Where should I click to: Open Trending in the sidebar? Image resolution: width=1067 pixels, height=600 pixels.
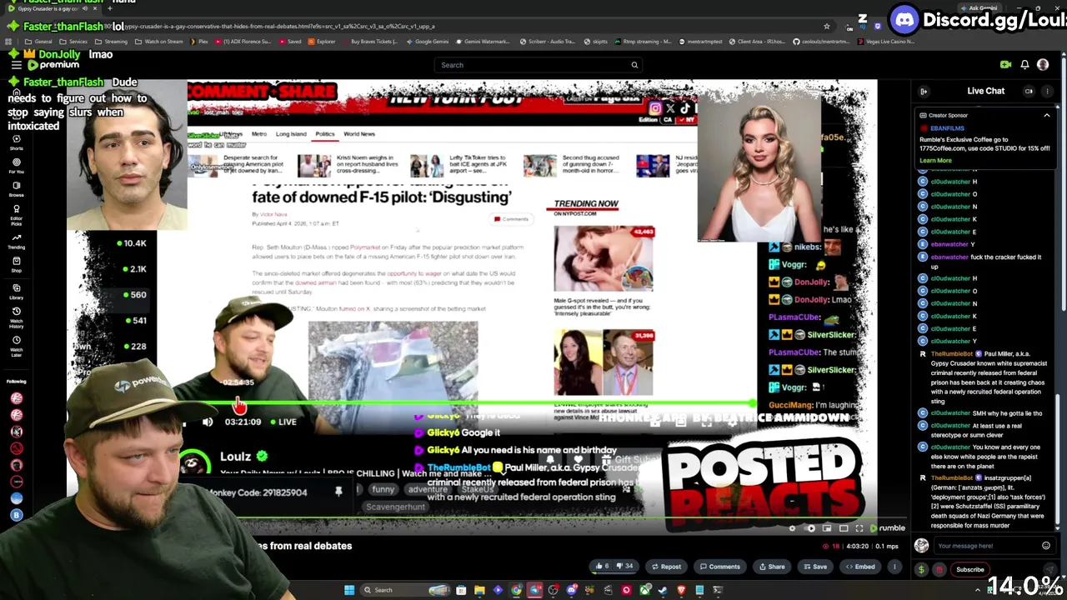16,242
